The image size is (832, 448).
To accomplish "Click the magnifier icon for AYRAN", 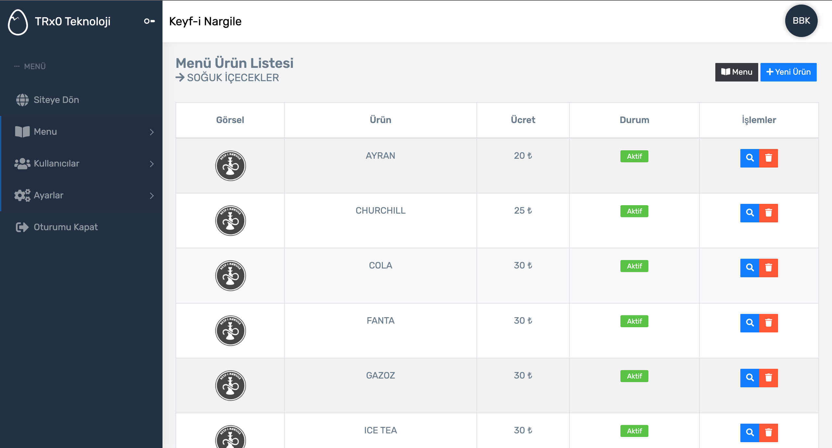I will 750,158.
